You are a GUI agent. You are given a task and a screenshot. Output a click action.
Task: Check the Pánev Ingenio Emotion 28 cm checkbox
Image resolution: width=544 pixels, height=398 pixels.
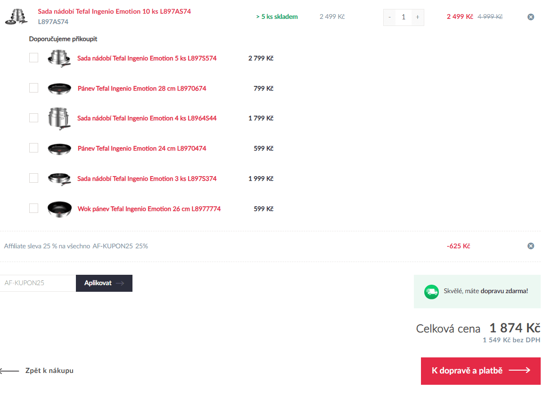tap(33, 88)
